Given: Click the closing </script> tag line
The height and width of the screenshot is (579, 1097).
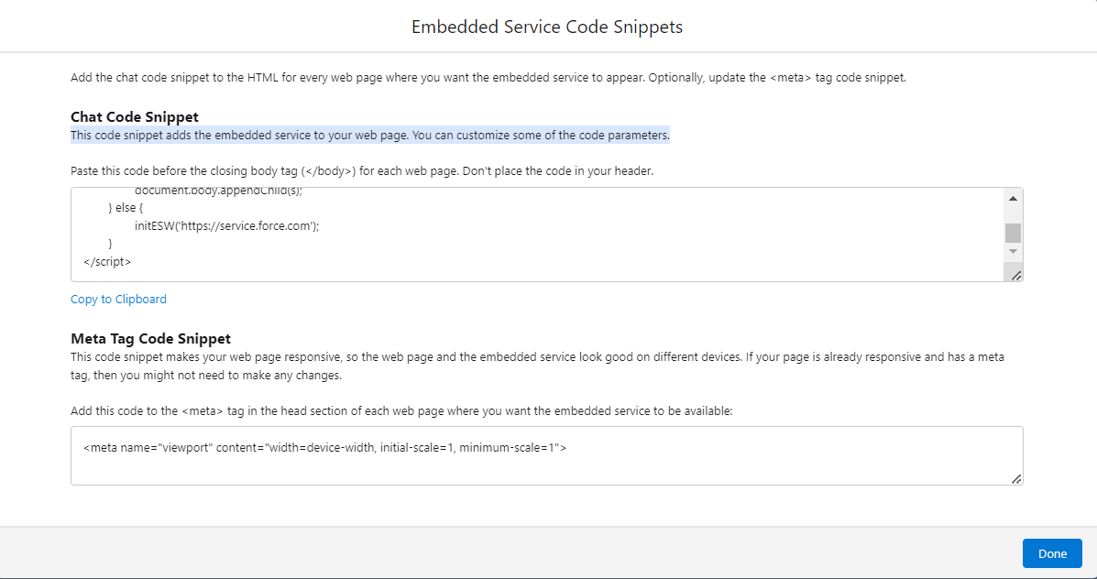Looking at the screenshot, I should pyautogui.click(x=107, y=261).
